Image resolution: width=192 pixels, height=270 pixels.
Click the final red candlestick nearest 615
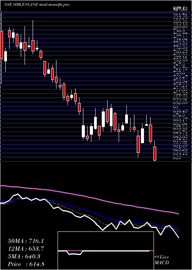click(155, 154)
